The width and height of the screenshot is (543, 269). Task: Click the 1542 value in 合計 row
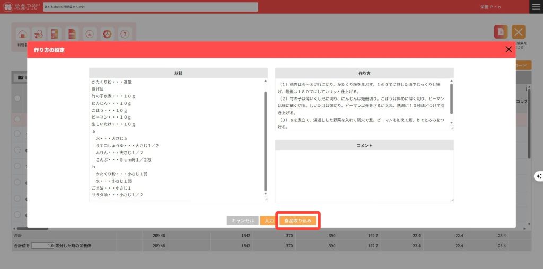coord(246,236)
